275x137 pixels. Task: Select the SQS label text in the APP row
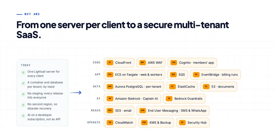182,74
